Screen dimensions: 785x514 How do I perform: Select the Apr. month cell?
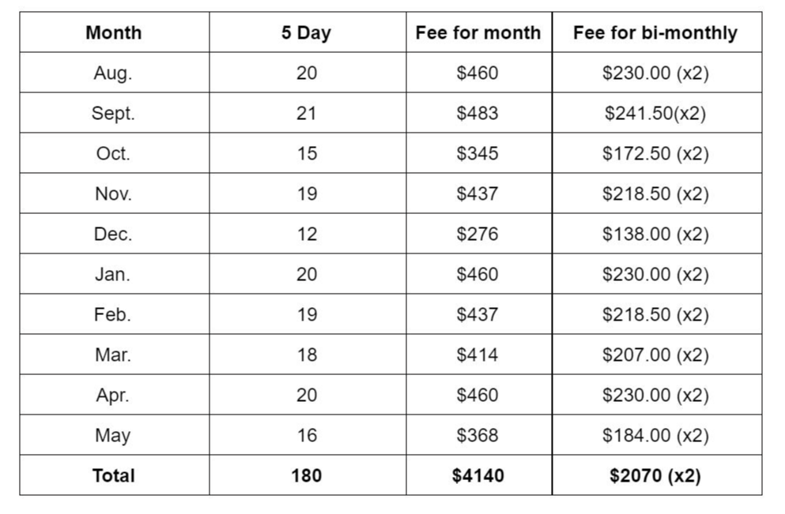114,395
